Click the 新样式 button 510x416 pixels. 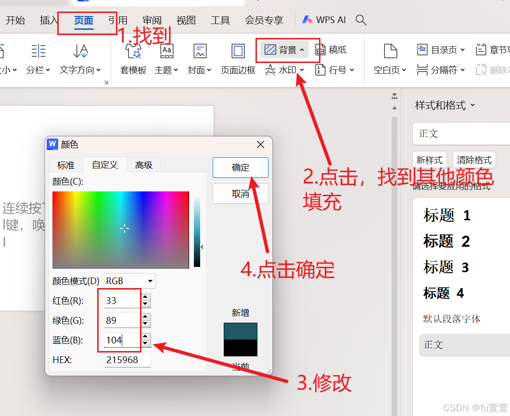click(x=429, y=160)
